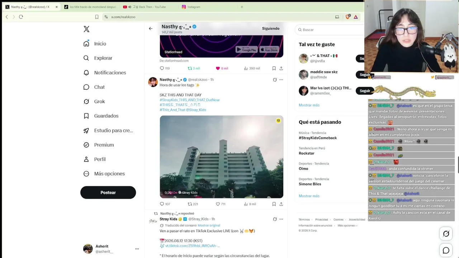This screenshot has width=459, height=258.
Task: Open Notificaciones in sidebar
Action: coord(105,73)
